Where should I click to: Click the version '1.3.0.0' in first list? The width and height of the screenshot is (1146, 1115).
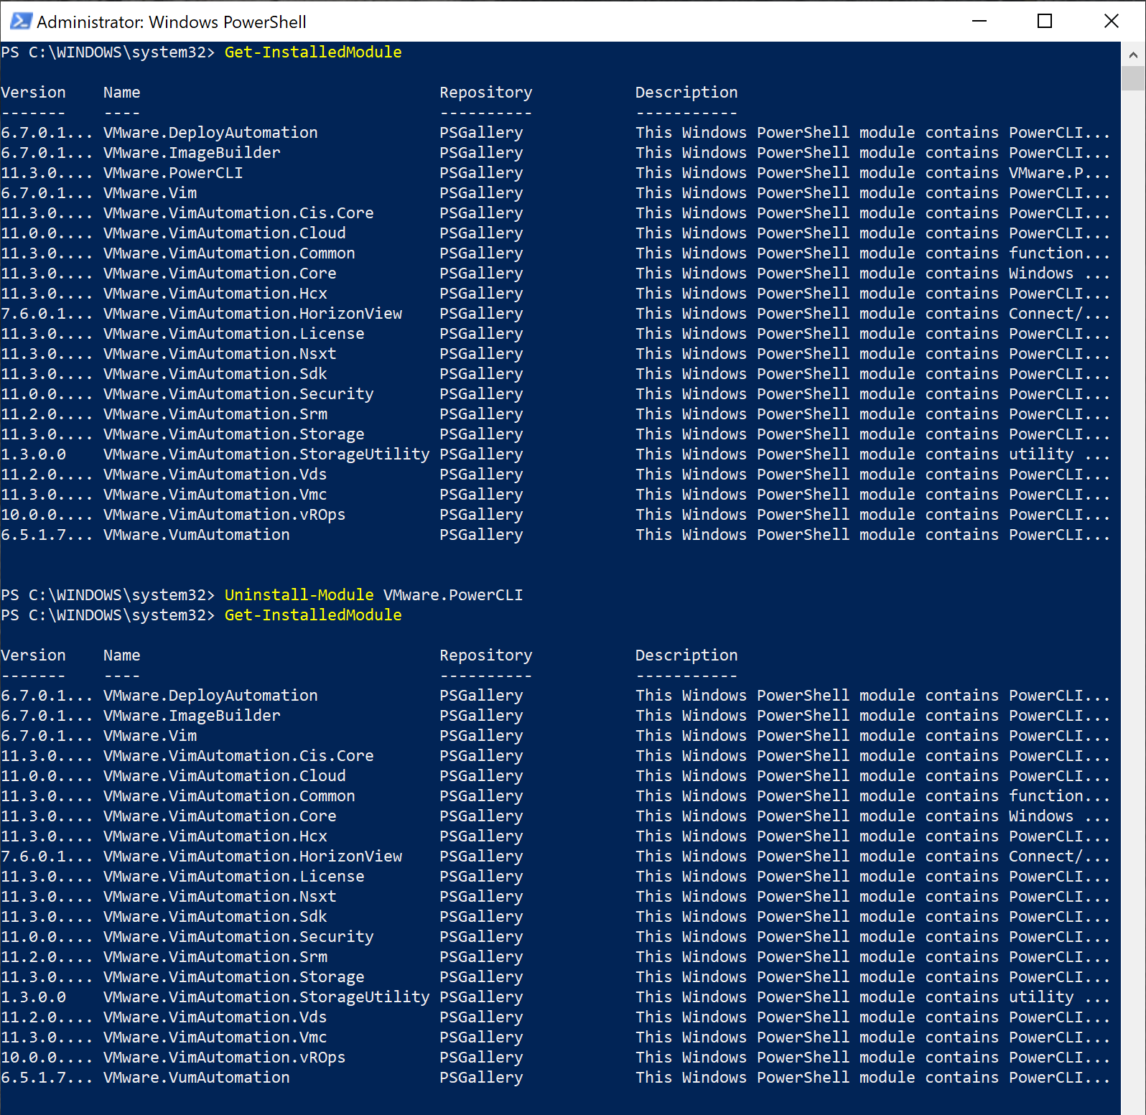tap(33, 454)
